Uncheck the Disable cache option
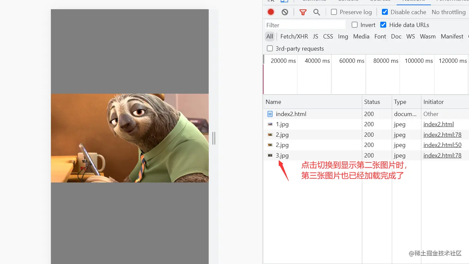 click(x=385, y=12)
